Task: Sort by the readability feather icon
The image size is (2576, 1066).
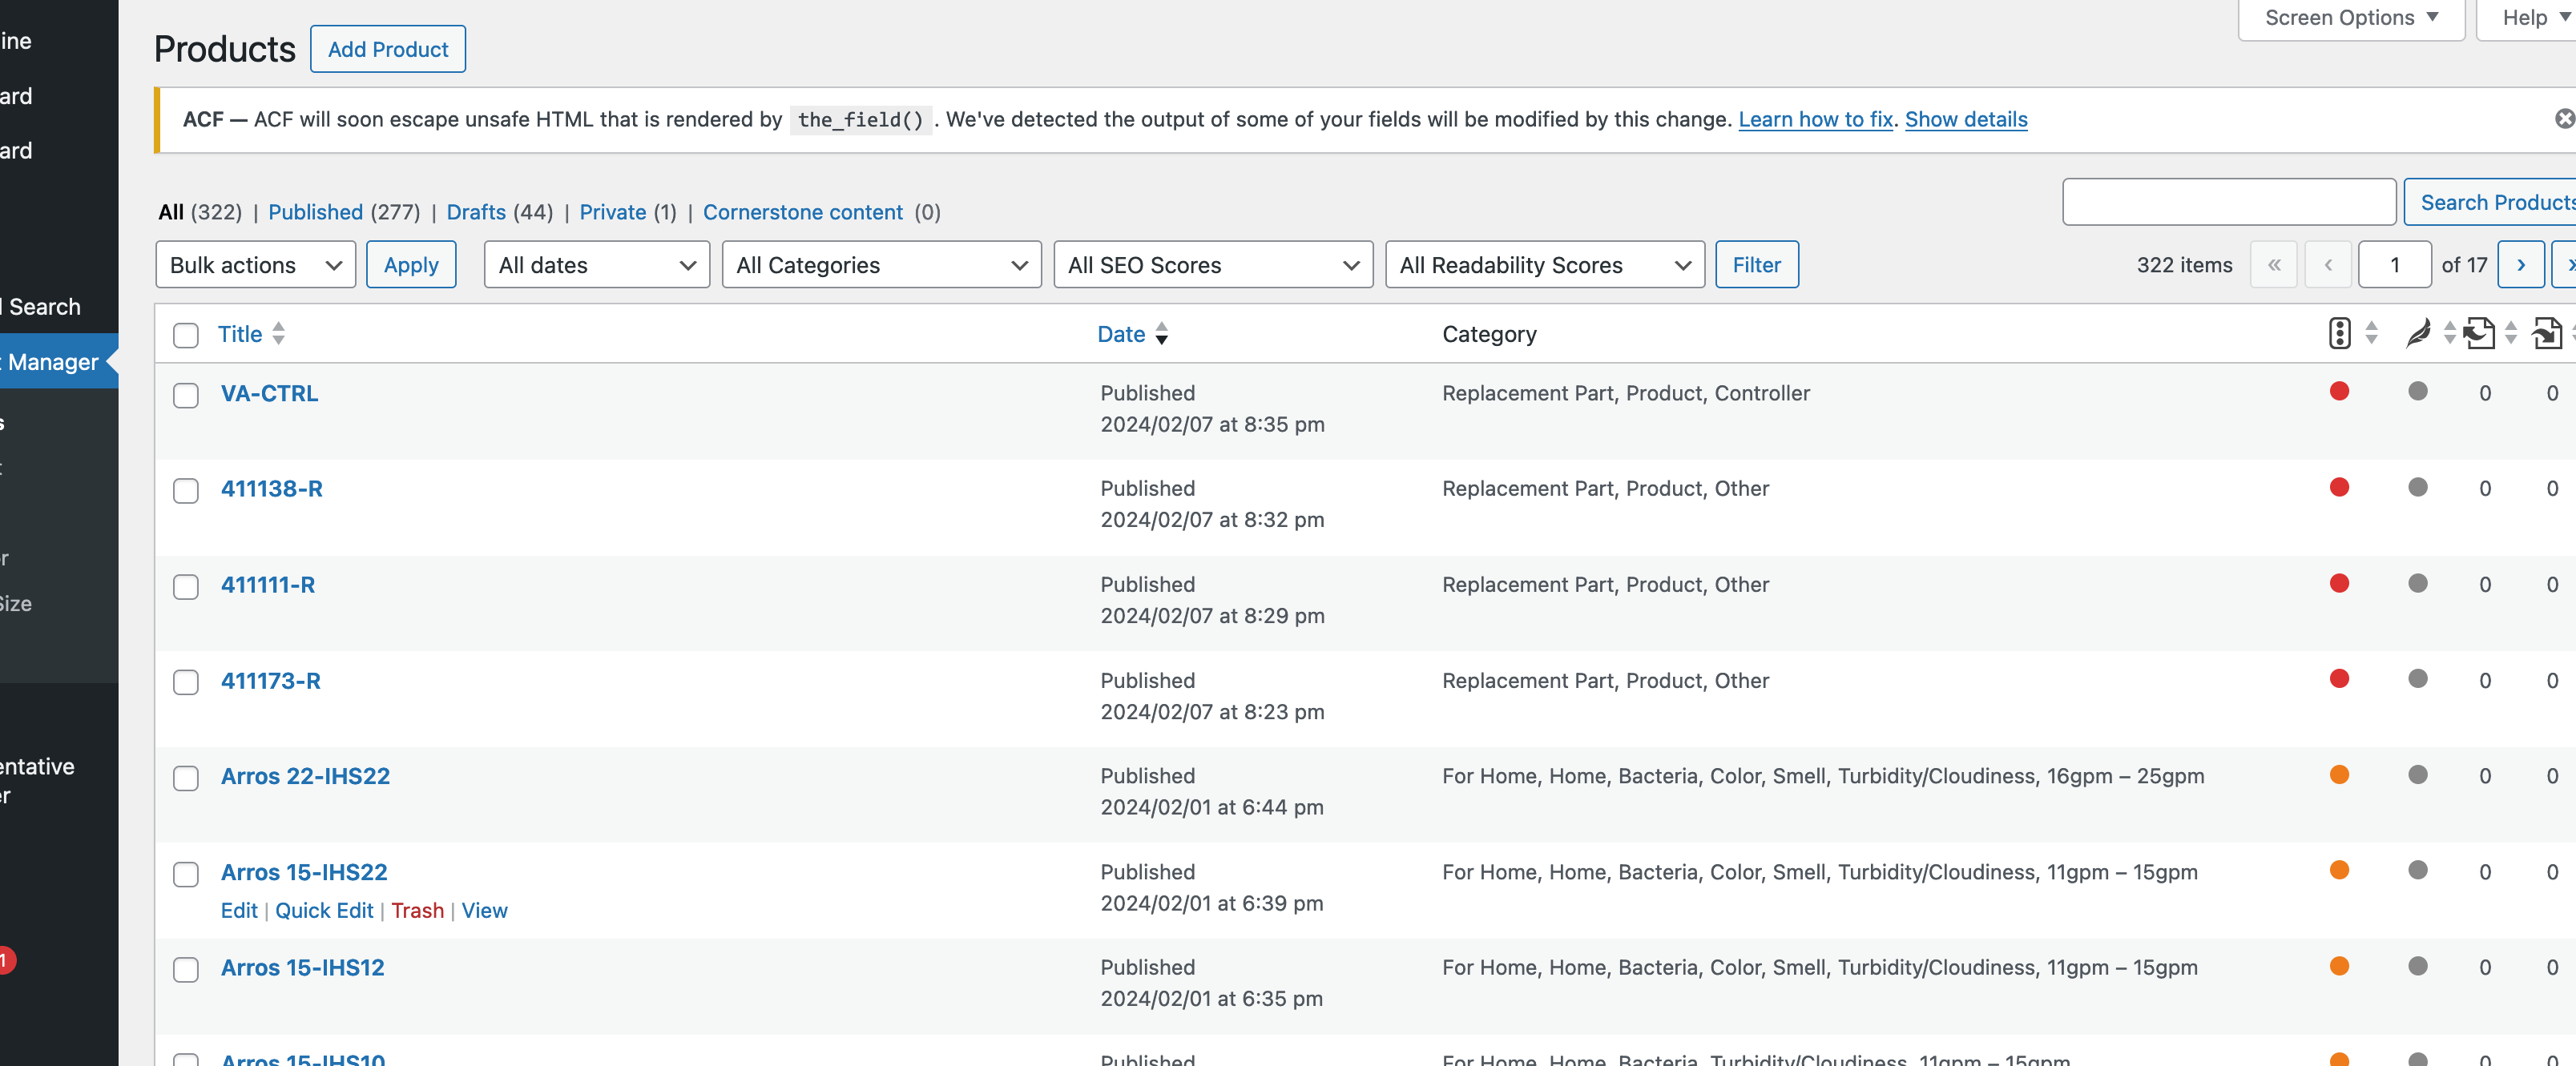Action: click(2418, 333)
